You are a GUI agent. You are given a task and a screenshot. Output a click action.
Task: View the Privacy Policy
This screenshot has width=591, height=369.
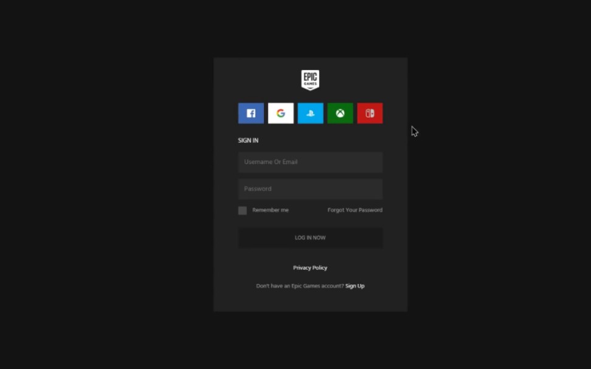click(310, 267)
